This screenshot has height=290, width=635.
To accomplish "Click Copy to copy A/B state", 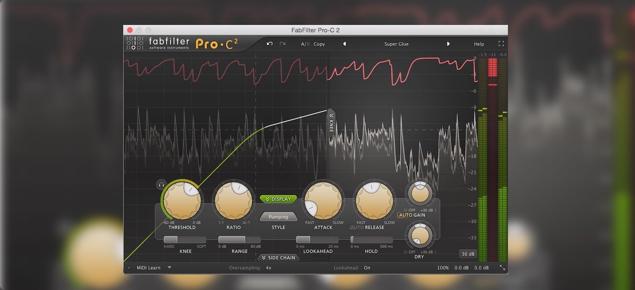I will pyautogui.click(x=319, y=44).
